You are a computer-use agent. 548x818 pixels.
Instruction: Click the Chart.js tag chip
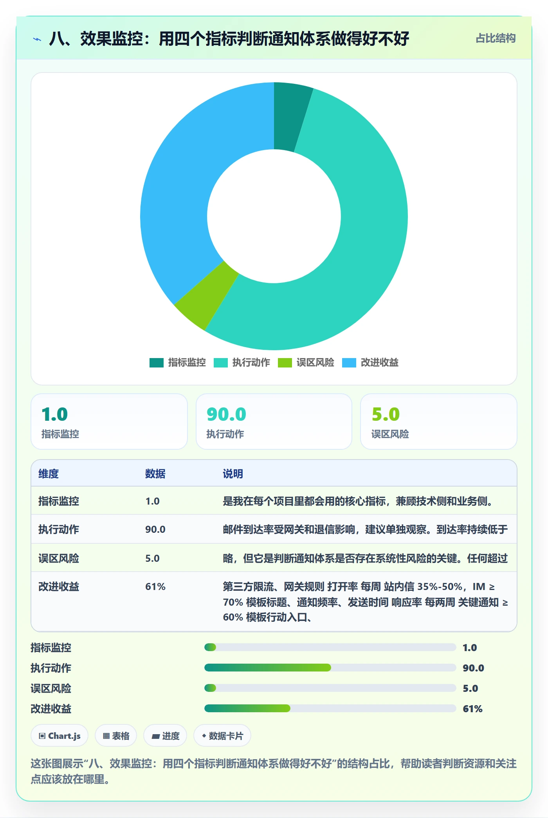point(59,736)
